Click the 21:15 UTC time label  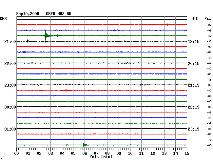coord(194,85)
